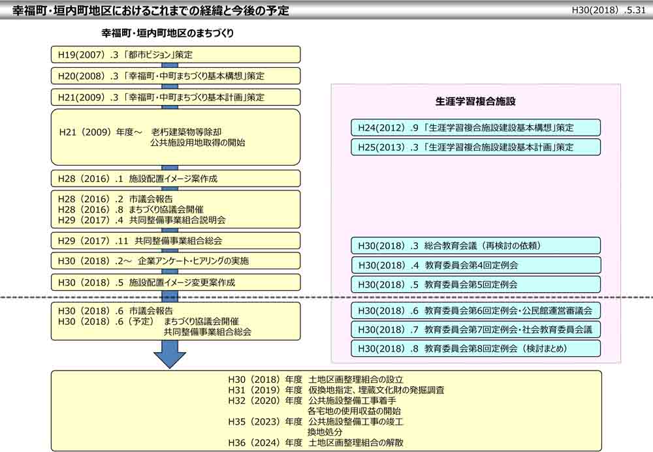Viewport: 653px width, 452px height.
Task: Click the H19(2007).3 都市ビジョン策定 box
Action: pos(176,55)
